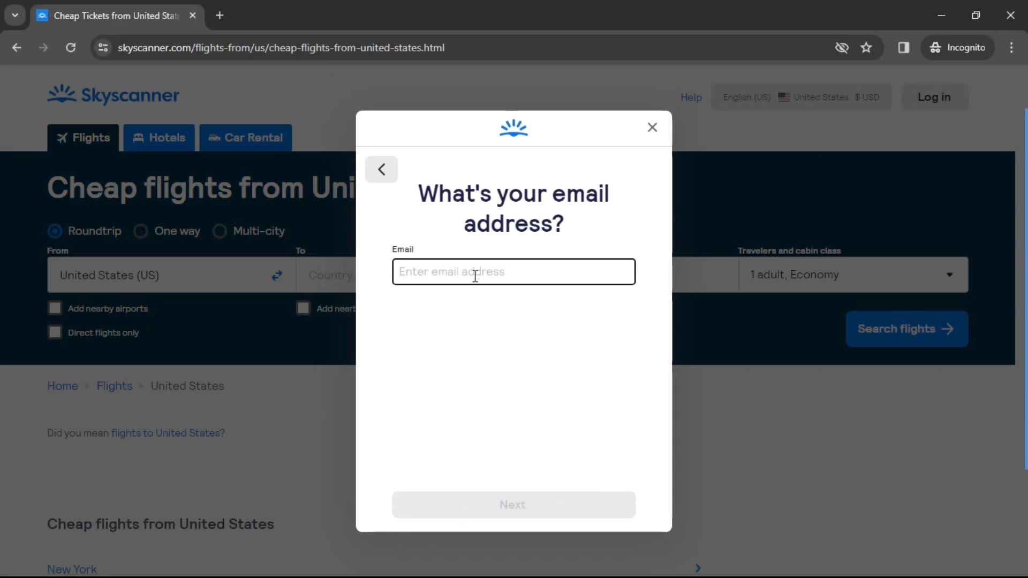This screenshot has width=1028, height=578.
Task: Switch to the Car Rental tab
Action: pyautogui.click(x=245, y=138)
